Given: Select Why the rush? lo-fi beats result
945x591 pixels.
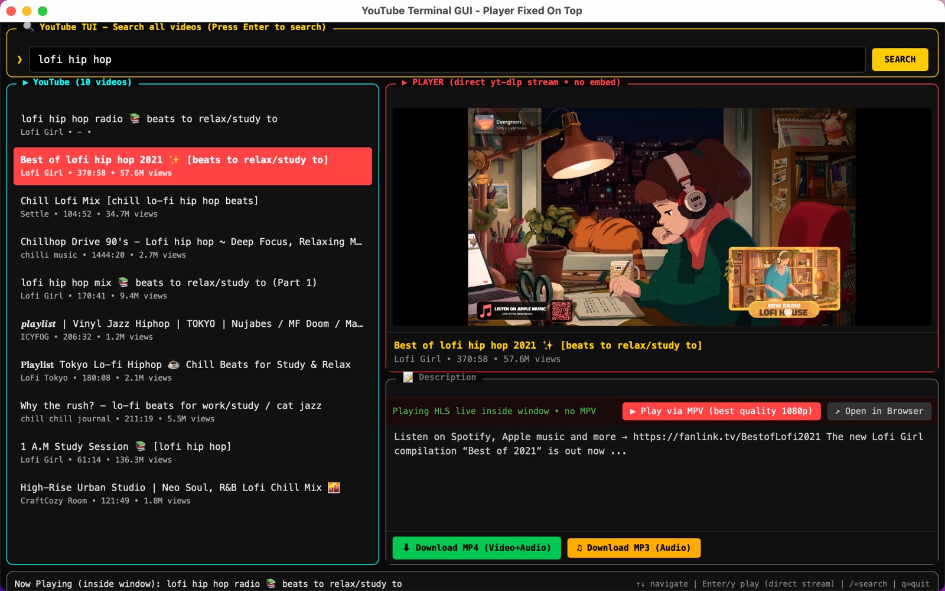Looking at the screenshot, I should coord(193,411).
